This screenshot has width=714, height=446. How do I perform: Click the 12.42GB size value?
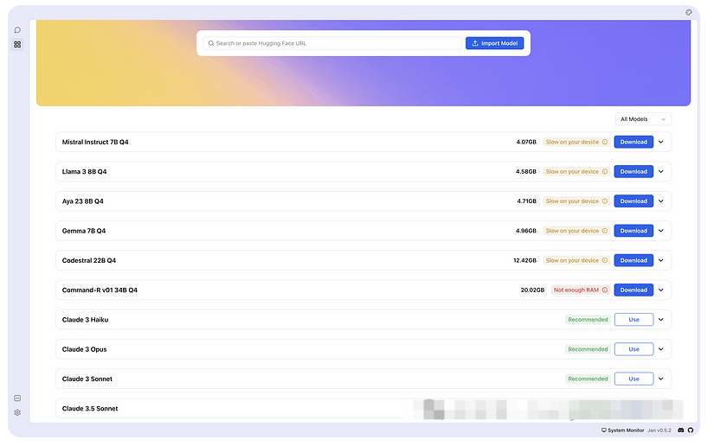click(524, 260)
